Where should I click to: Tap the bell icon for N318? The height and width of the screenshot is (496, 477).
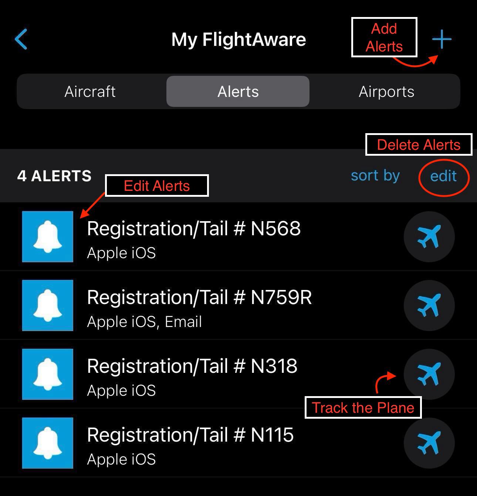[48, 374]
